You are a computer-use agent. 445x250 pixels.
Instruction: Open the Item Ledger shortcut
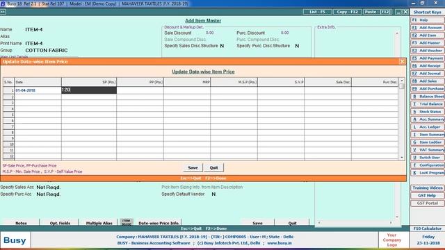pyautogui.click(x=428, y=142)
